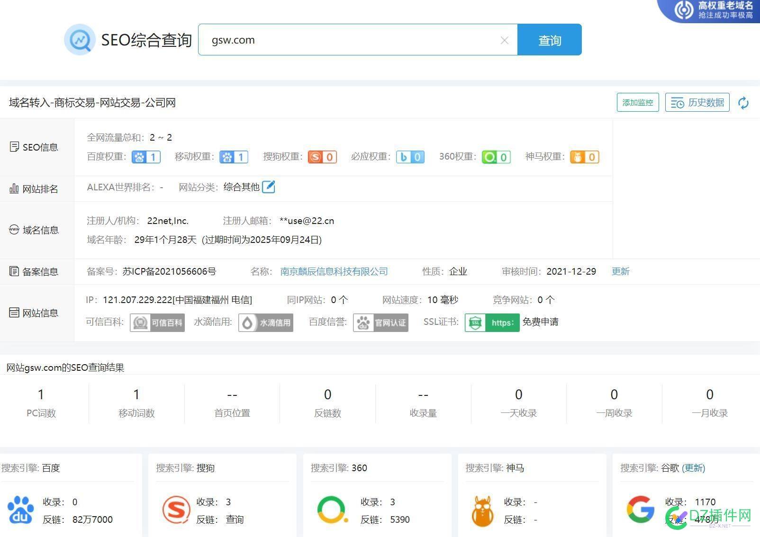Click the PC词数 value 1
Screen dimensions: 760x537
pyautogui.click(x=41, y=394)
